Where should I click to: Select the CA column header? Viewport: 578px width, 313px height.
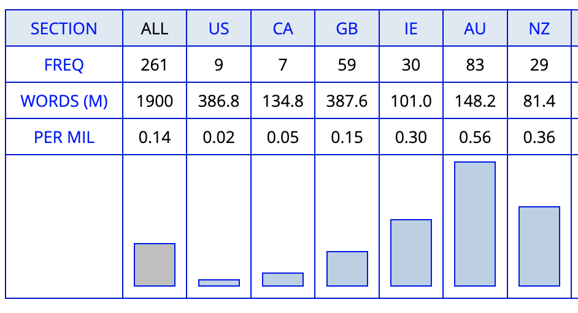(283, 29)
